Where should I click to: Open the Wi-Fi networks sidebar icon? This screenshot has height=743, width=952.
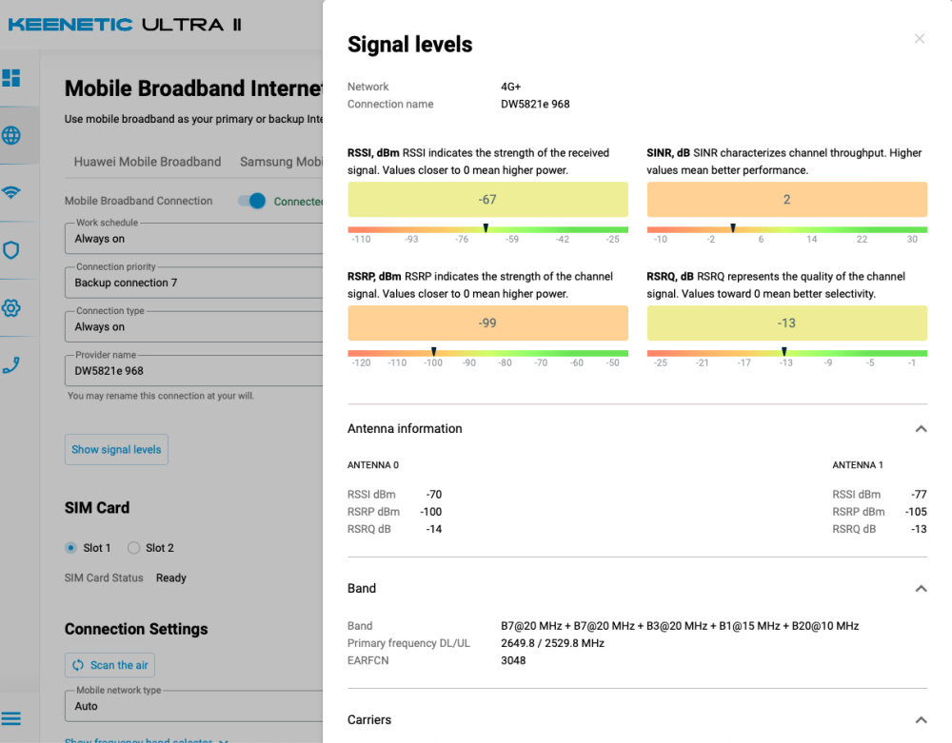pos(11,193)
